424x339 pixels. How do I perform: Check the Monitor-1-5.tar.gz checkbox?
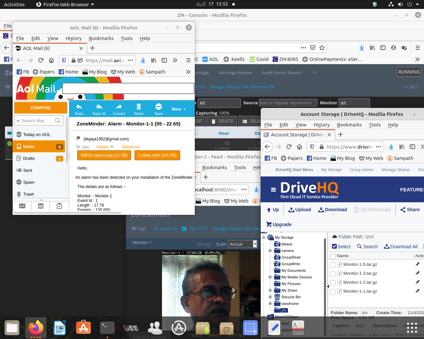pos(333,265)
